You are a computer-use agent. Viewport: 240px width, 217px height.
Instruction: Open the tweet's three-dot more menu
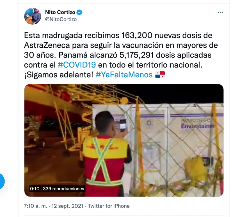pyautogui.click(x=220, y=12)
